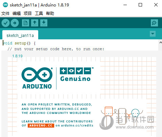162x137 pixels.
Task: Open the 帮助 menu
Action: click(50, 14)
